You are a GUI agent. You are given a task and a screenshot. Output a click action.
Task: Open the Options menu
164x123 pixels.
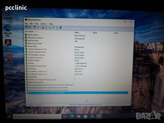click(44, 24)
